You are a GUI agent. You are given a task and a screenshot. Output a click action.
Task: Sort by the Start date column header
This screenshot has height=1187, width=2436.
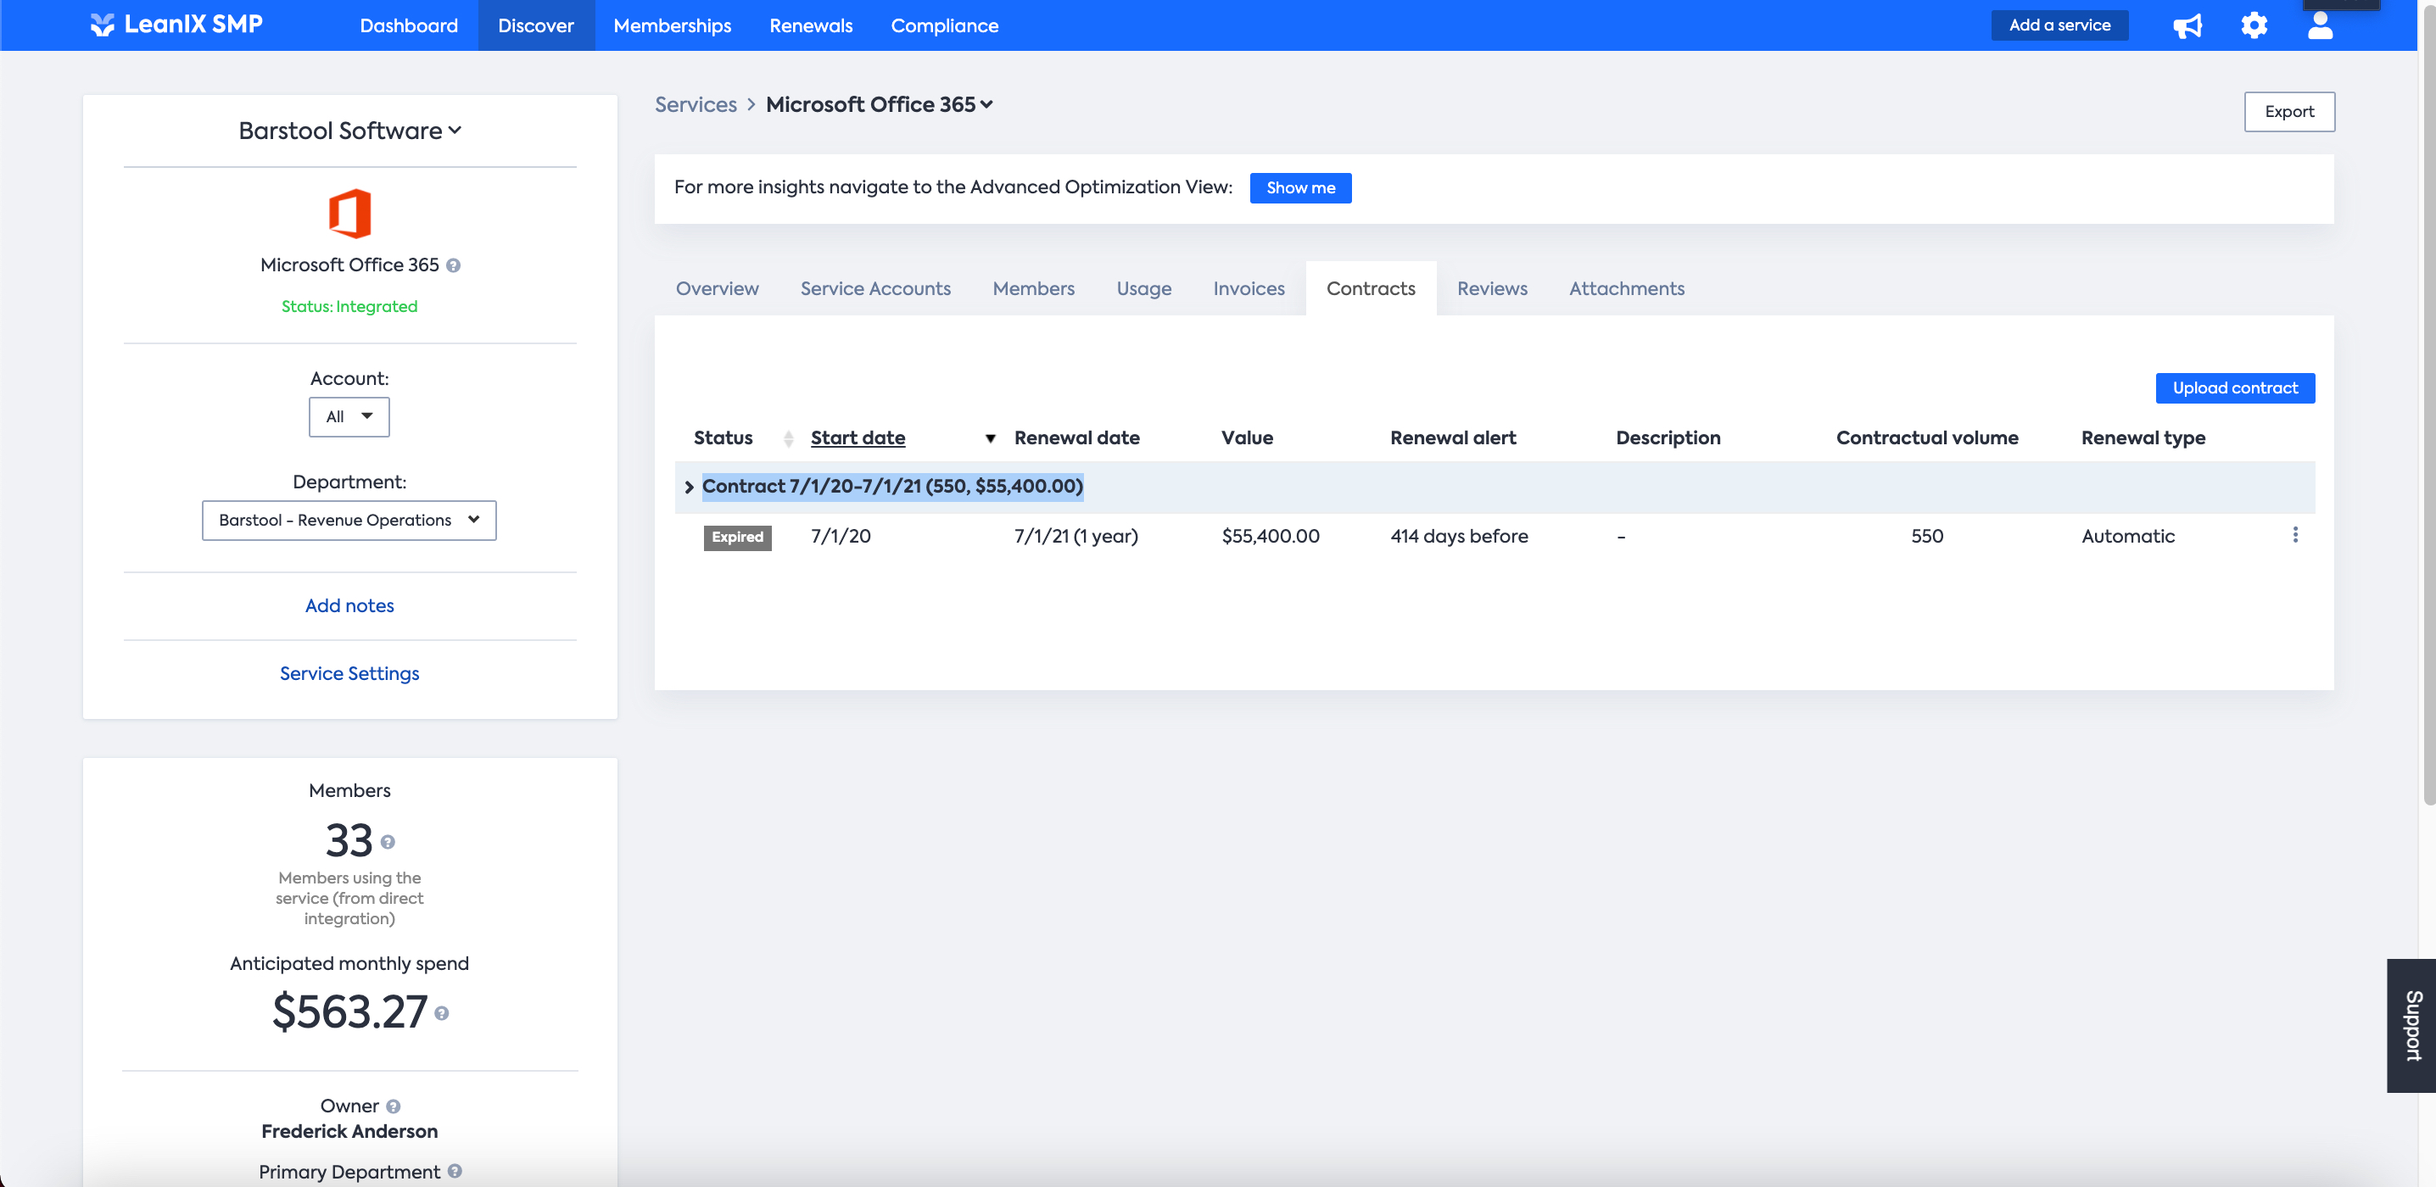pos(858,438)
